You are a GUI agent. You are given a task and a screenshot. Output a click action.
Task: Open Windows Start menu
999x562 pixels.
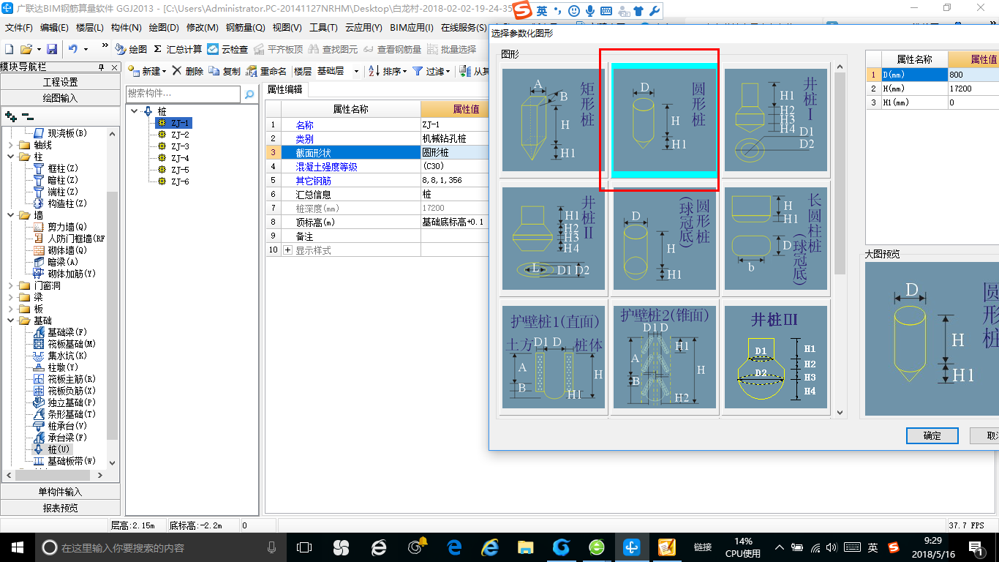pos(16,547)
